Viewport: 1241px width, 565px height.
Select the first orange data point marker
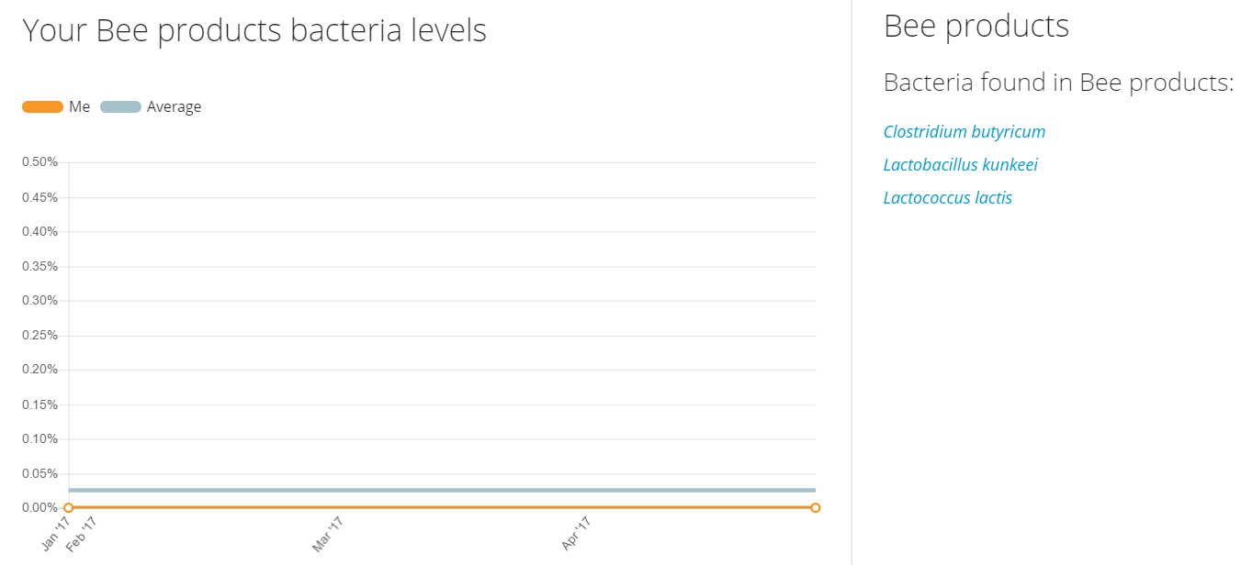pyautogui.click(x=68, y=508)
